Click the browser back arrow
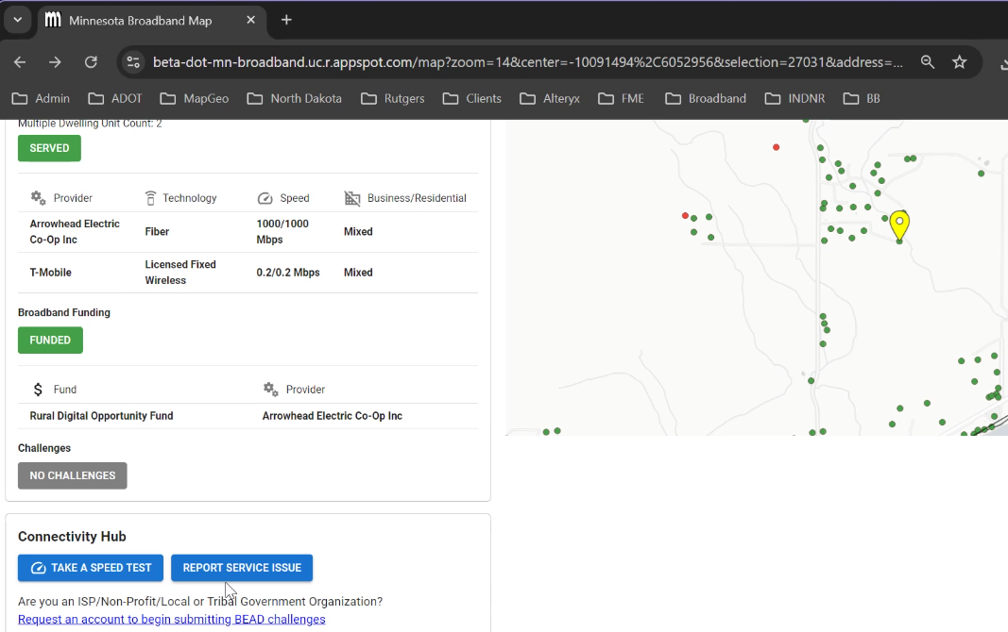Screen dimensions: 1008x632 pyautogui.click(x=20, y=62)
